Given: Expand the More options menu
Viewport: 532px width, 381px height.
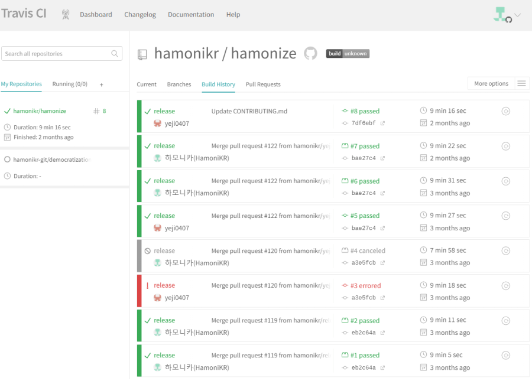Looking at the screenshot, I should pyautogui.click(x=498, y=84).
